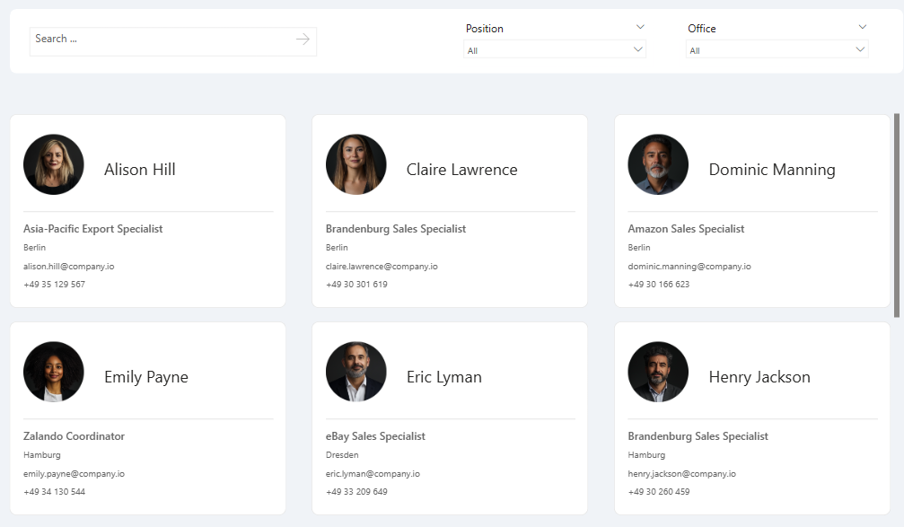
Task: Open the Office 'All' dropdown
Action: pyautogui.click(x=777, y=49)
